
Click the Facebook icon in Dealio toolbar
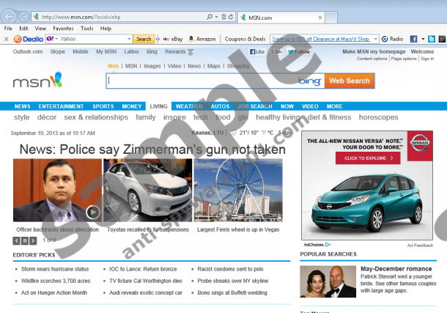pyautogui.click(x=413, y=39)
